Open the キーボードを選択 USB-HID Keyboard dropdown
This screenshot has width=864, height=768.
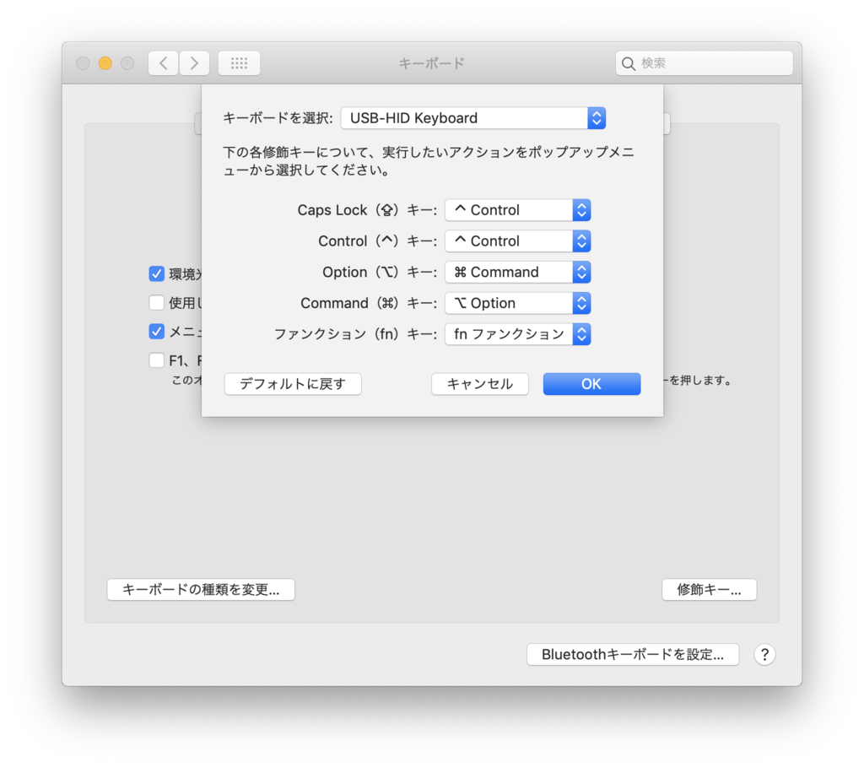click(473, 118)
